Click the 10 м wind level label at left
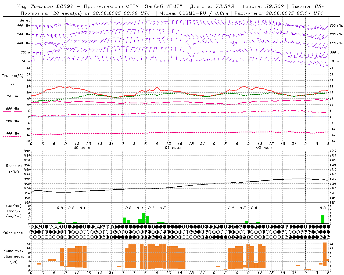Viewport: 344px width, 275px height. point(26,61)
